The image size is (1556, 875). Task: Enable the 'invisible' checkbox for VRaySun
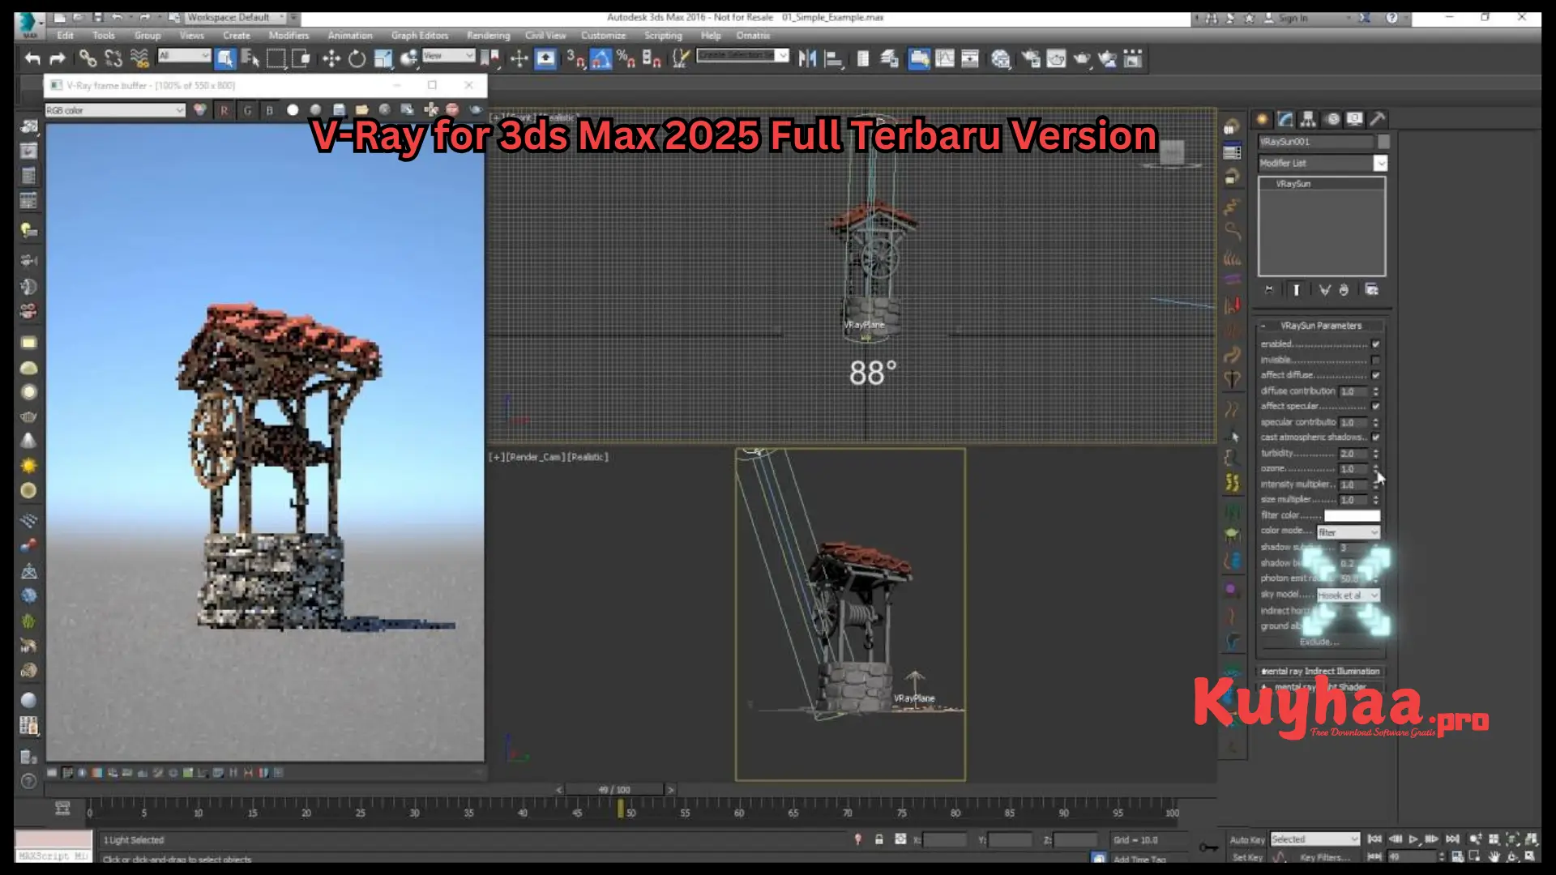click(1375, 359)
